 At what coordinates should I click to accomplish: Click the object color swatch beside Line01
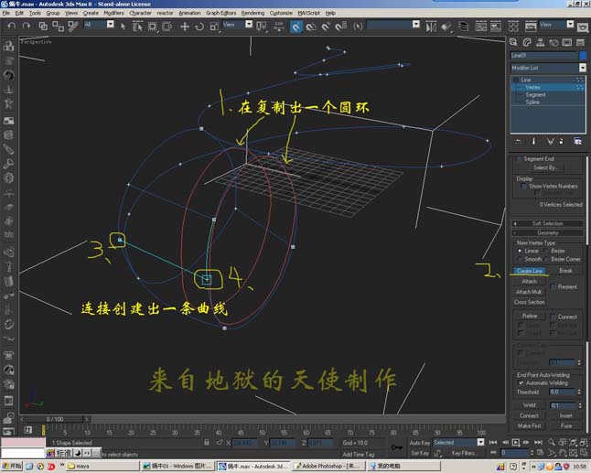583,56
